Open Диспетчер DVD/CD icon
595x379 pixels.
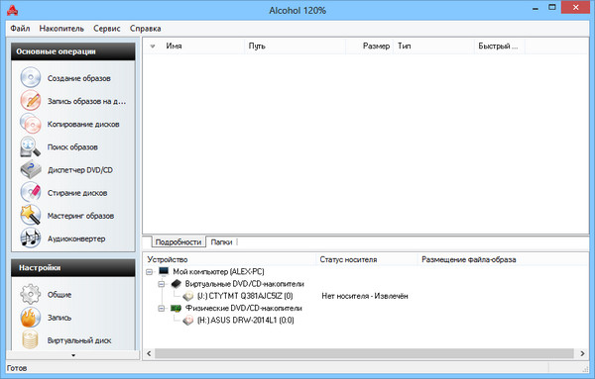[x=31, y=169]
